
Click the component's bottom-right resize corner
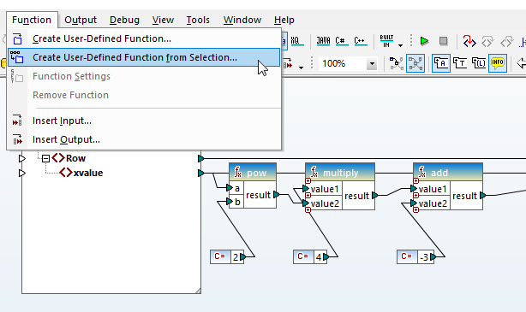(198, 291)
